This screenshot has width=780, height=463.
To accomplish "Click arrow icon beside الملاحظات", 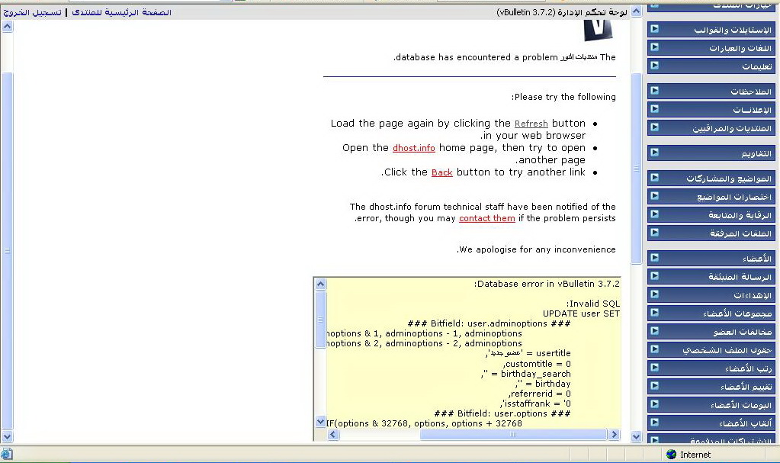I will pos(654,92).
